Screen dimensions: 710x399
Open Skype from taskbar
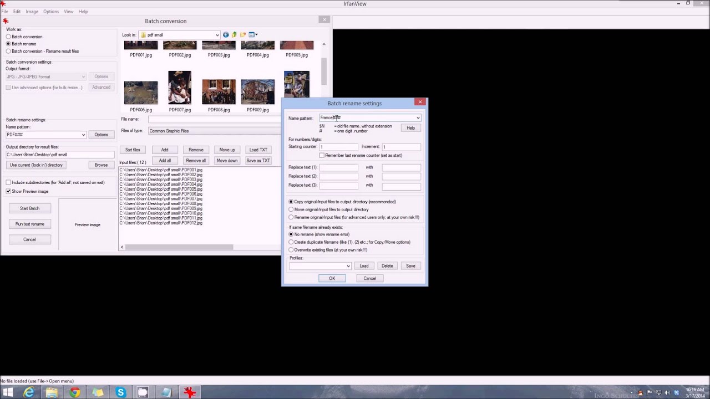(120, 392)
